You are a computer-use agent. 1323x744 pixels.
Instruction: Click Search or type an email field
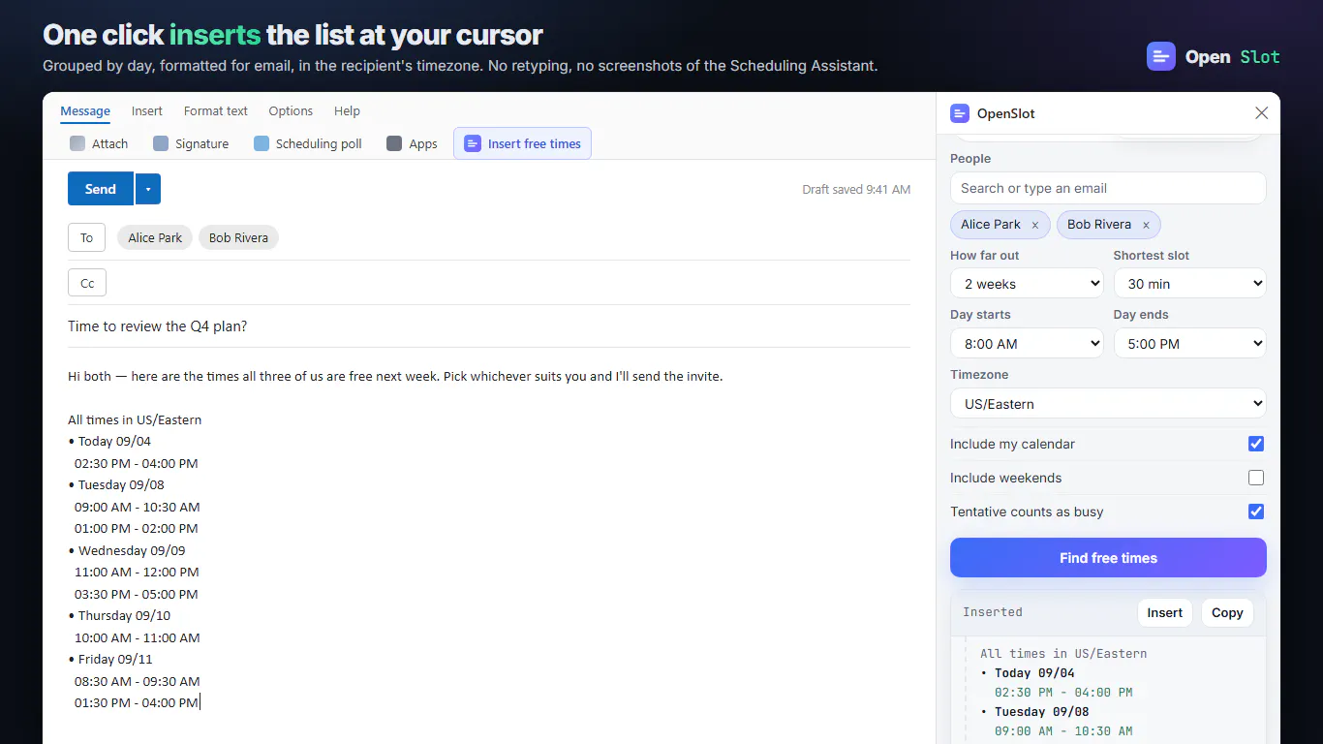[x=1108, y=188]
